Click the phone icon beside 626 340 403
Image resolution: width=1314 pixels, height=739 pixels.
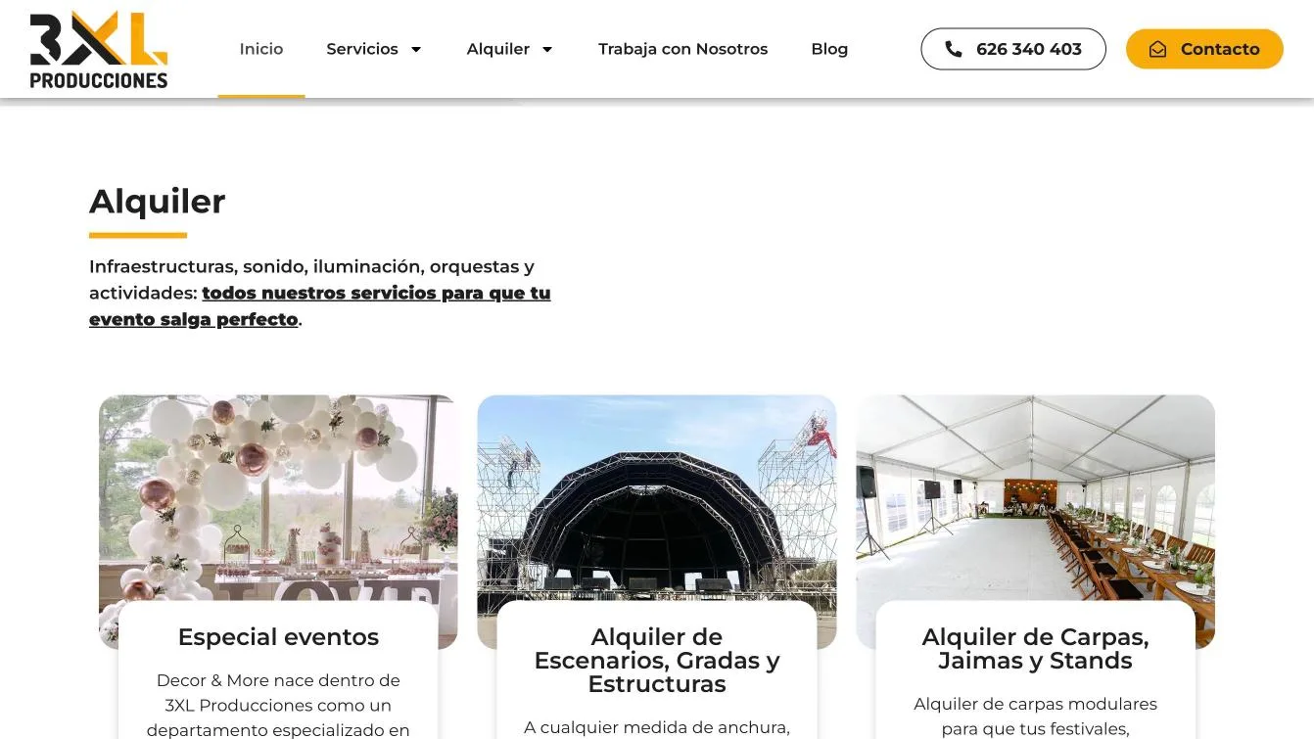(953, 49)
